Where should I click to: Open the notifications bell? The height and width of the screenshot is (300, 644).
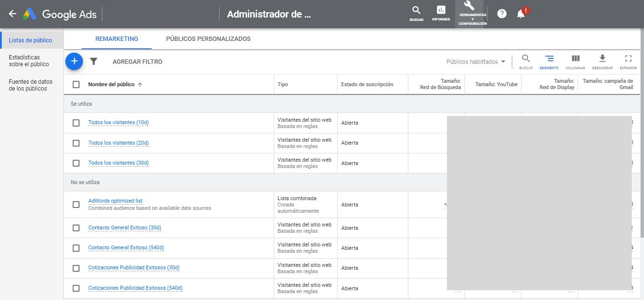[521, 14]
